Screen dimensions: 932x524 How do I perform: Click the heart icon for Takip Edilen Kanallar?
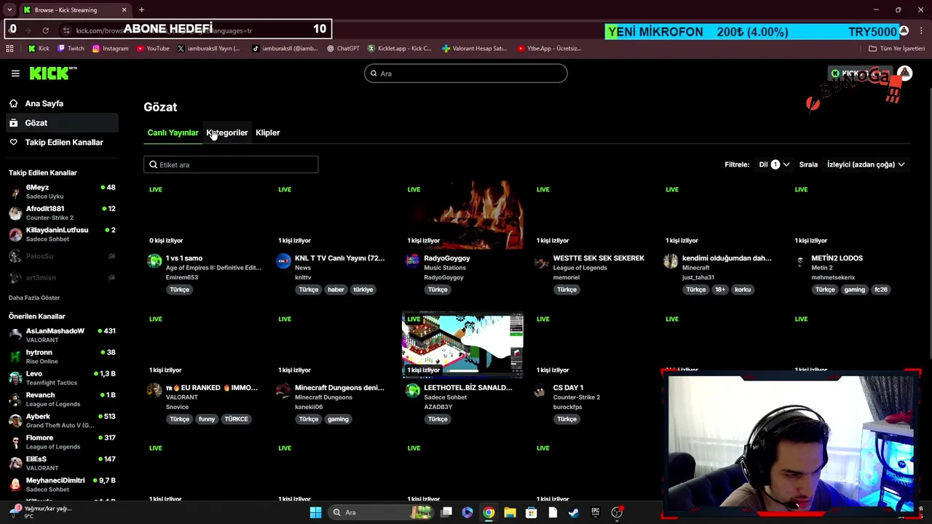[13, 142]
